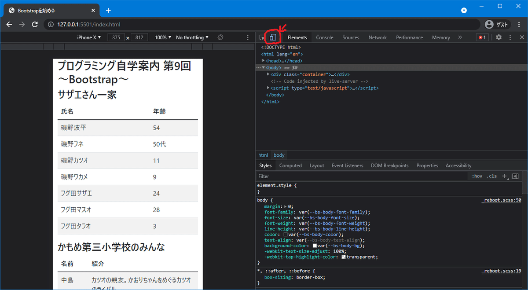The image size is (528, 290).
Task: Click the device width field 375
Action: coord(116,37)
